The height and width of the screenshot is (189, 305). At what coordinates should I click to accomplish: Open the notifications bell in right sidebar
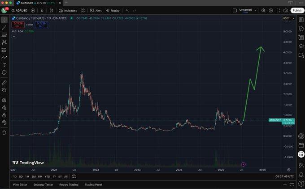click(300, 174)
